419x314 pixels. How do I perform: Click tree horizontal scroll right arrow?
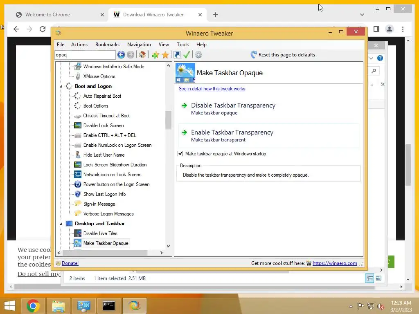coord(161,253)
